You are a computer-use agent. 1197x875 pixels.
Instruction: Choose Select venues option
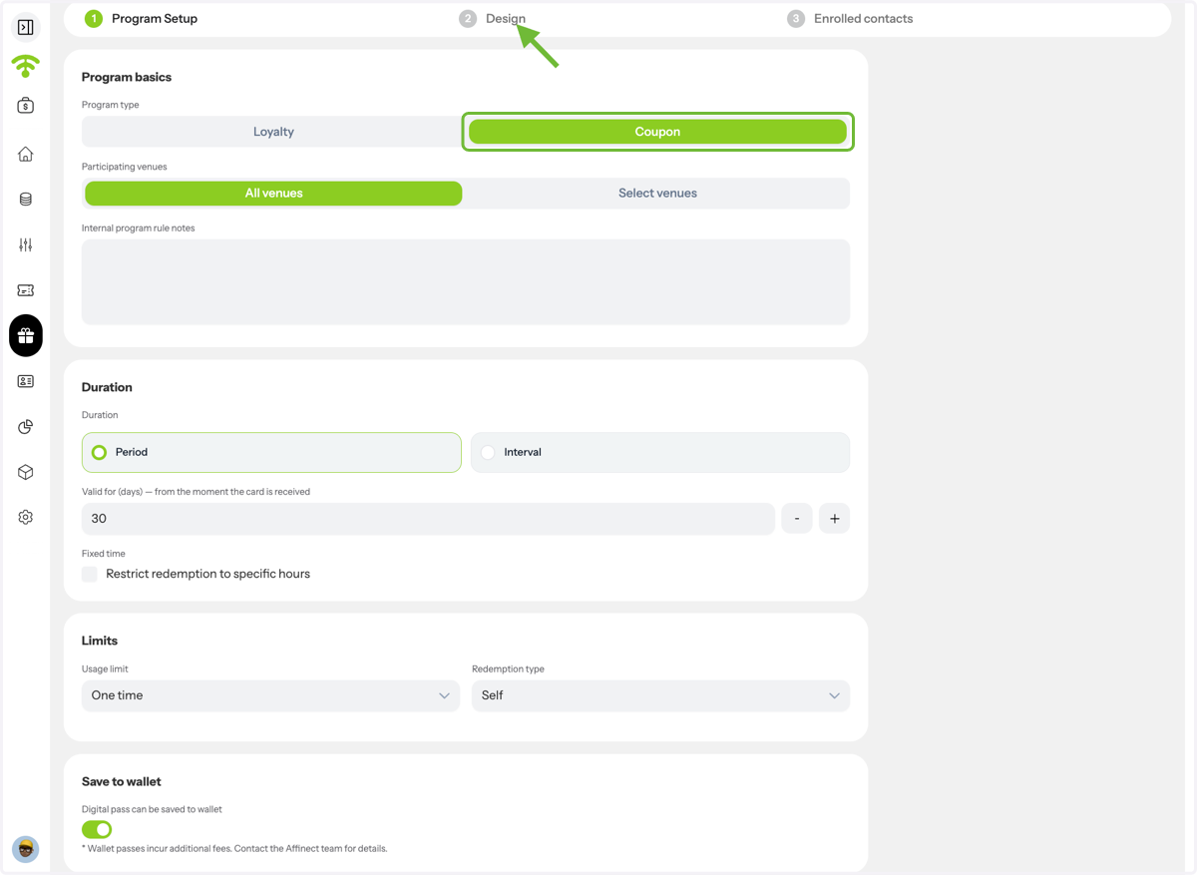[657, 194]
